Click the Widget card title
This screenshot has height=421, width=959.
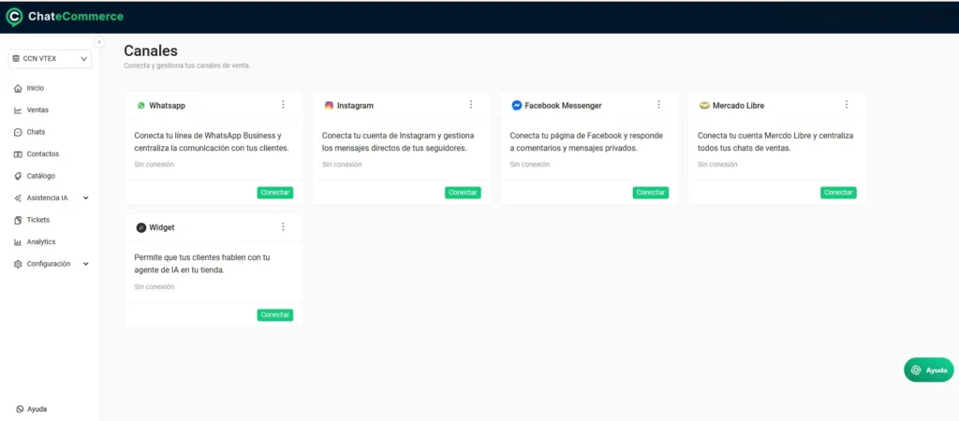tap(162, 227)
